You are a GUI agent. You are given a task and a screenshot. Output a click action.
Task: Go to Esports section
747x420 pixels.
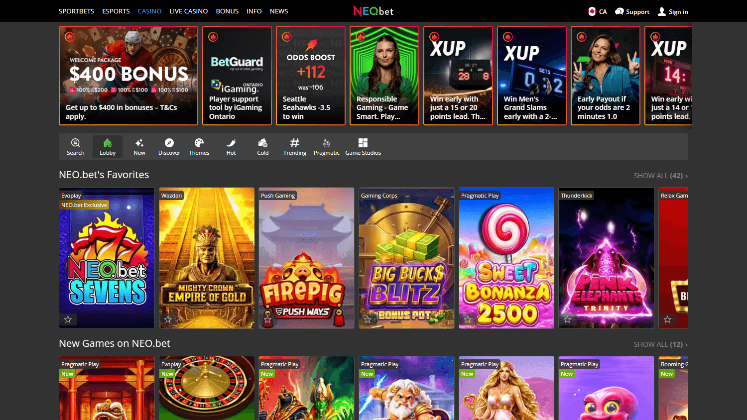pos(116,11)
